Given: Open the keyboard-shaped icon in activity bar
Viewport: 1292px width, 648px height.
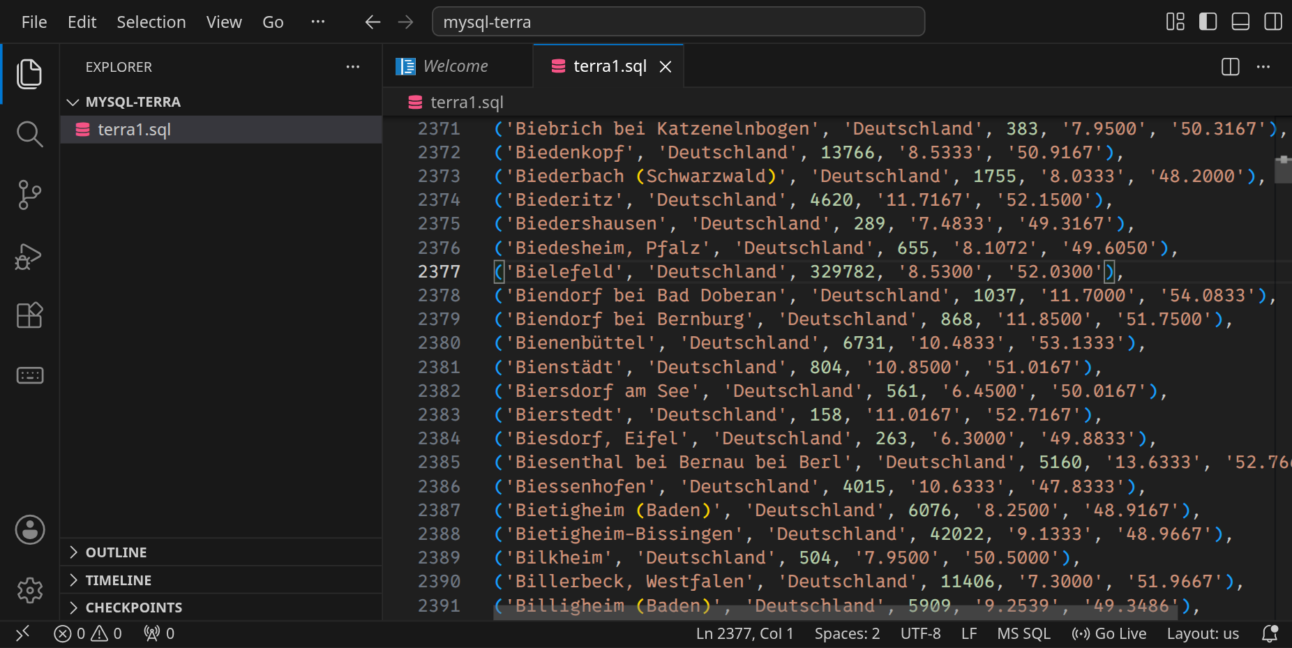Looking at the screenshot, I should tap(29, 375).
